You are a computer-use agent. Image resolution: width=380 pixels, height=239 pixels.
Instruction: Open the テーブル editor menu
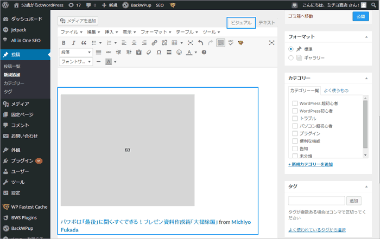pyautogui.click(x=187, y=32)
